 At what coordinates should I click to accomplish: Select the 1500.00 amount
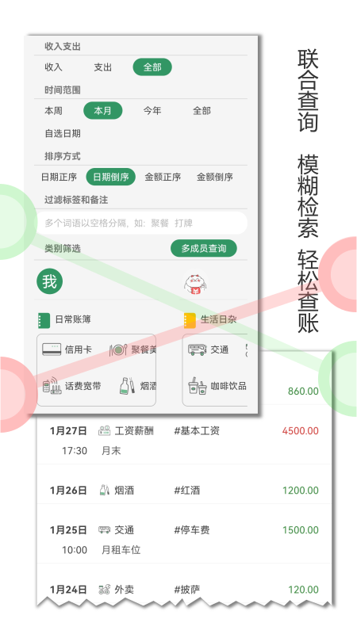click(x=301, y=530)
